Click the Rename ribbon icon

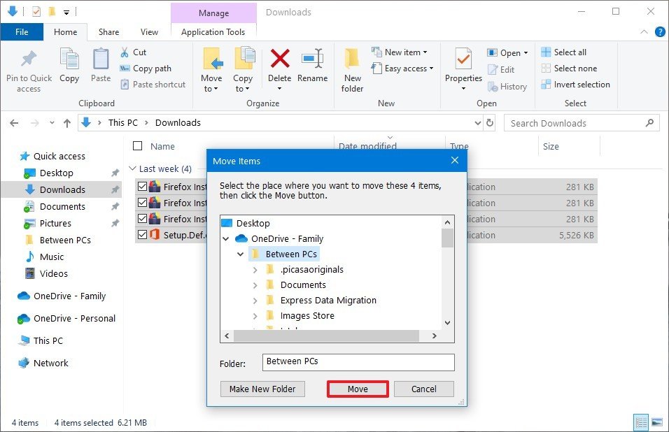[312, 58]
